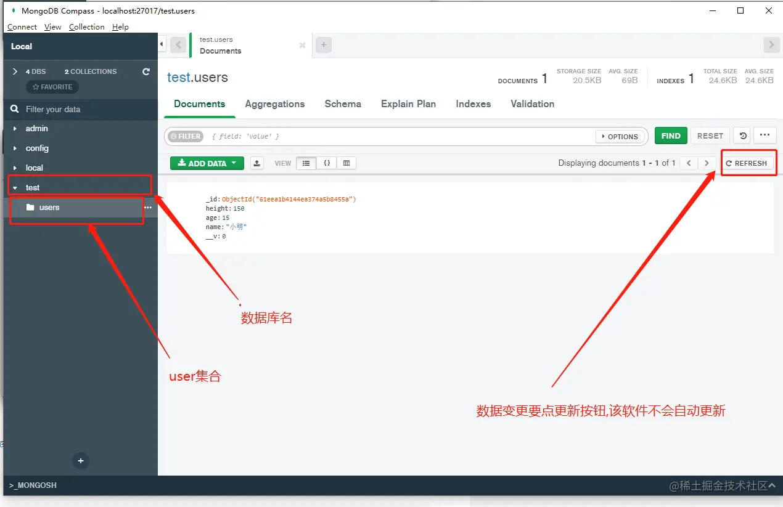Screen dimensions: 783x507
Task: Switch to the Schema tab
Action: coord(343,104)
